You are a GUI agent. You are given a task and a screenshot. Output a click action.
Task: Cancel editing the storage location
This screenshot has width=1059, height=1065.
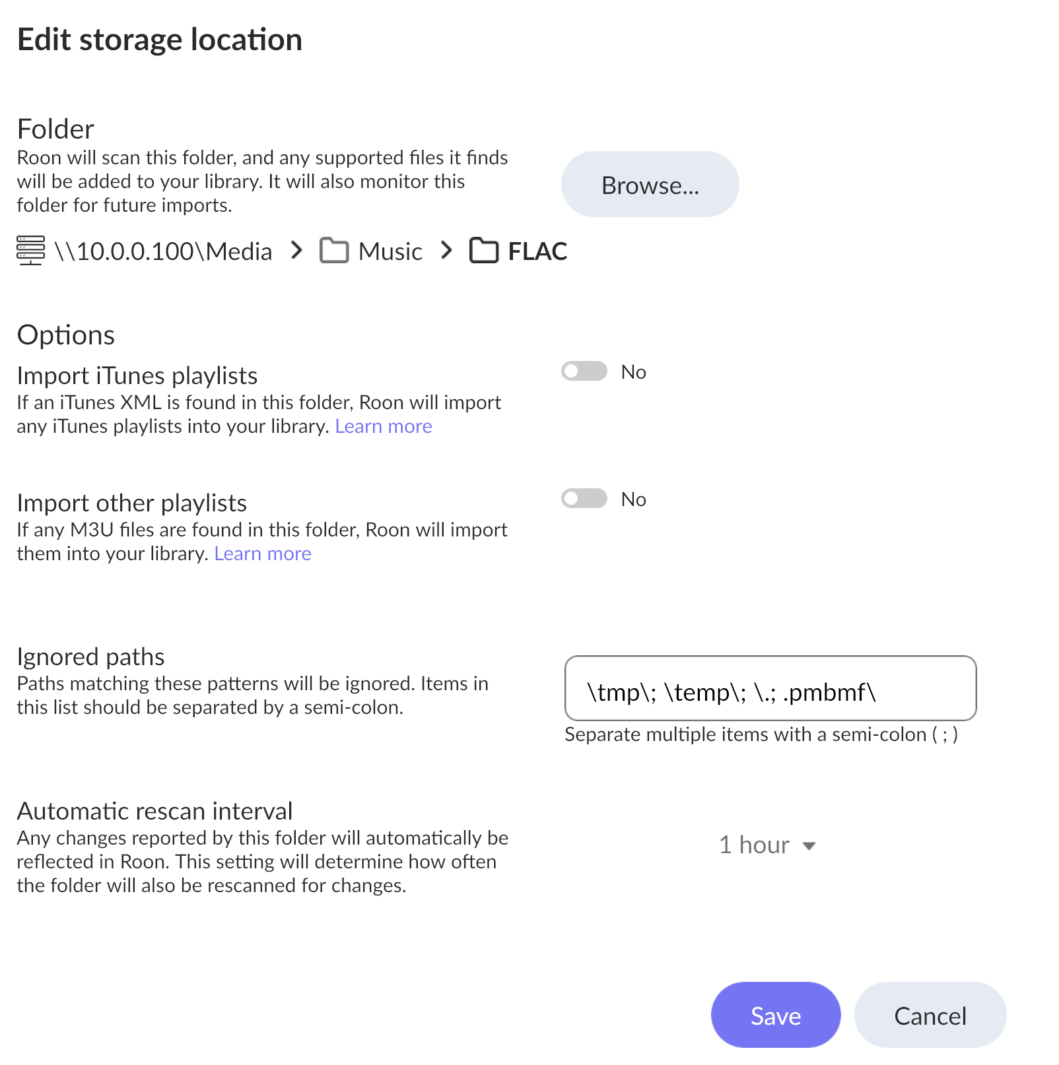click(930, 1016)
